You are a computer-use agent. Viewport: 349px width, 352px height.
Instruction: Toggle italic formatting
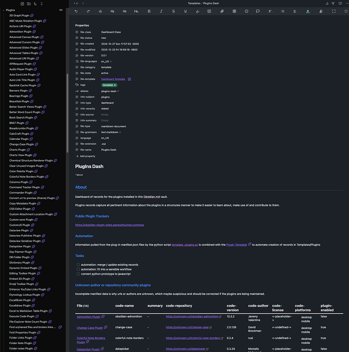coord(161,11)
